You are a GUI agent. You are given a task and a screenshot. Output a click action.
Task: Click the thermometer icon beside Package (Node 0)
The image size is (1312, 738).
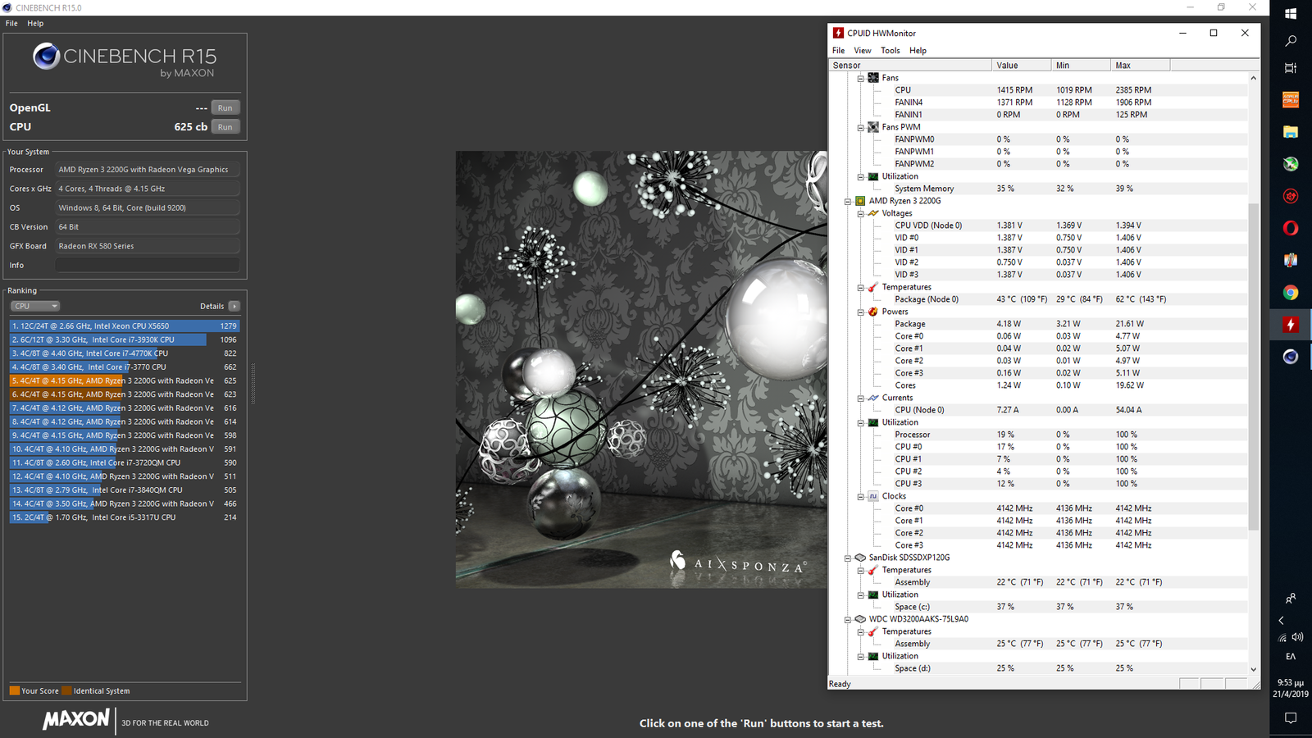tap(873, 287)
